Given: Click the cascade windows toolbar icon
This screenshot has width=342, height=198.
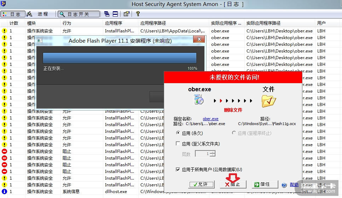Looking at the screenshot, I should point(107,14).
